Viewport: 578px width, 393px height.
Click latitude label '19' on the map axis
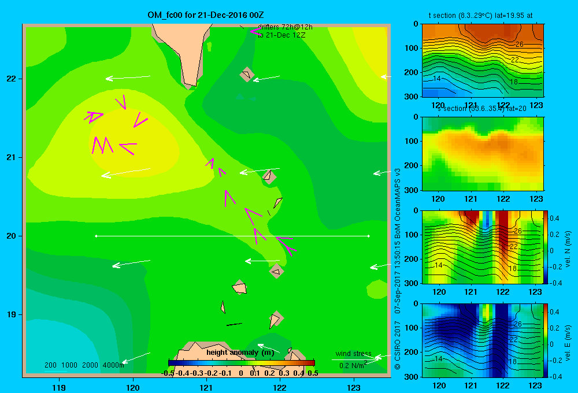click(x=11, y=314)
